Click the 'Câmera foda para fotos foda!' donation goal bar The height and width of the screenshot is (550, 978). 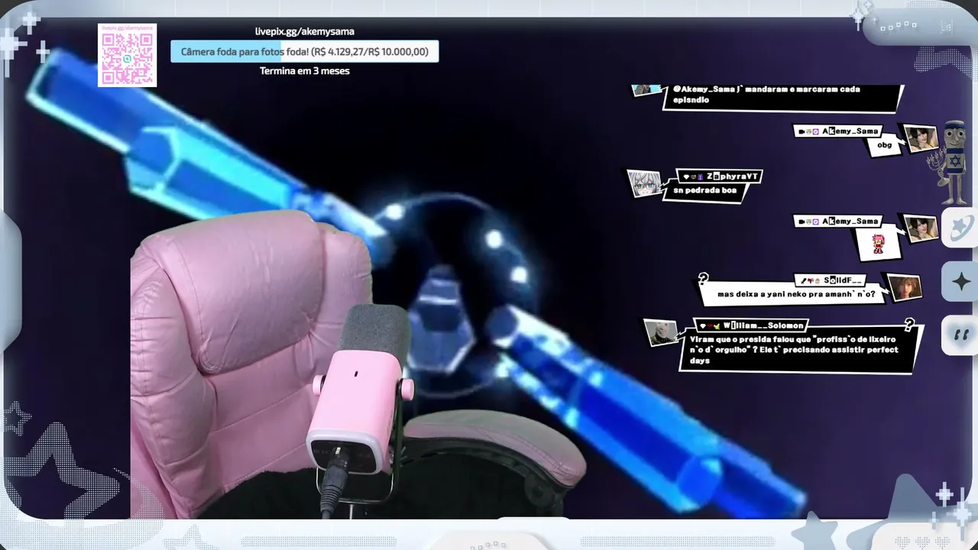pos(304,52)
